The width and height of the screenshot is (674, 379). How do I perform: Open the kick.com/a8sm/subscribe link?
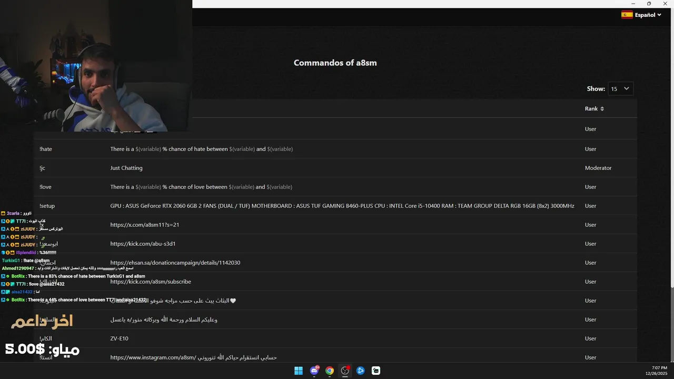pyautogui.click(x=151, y=282)
